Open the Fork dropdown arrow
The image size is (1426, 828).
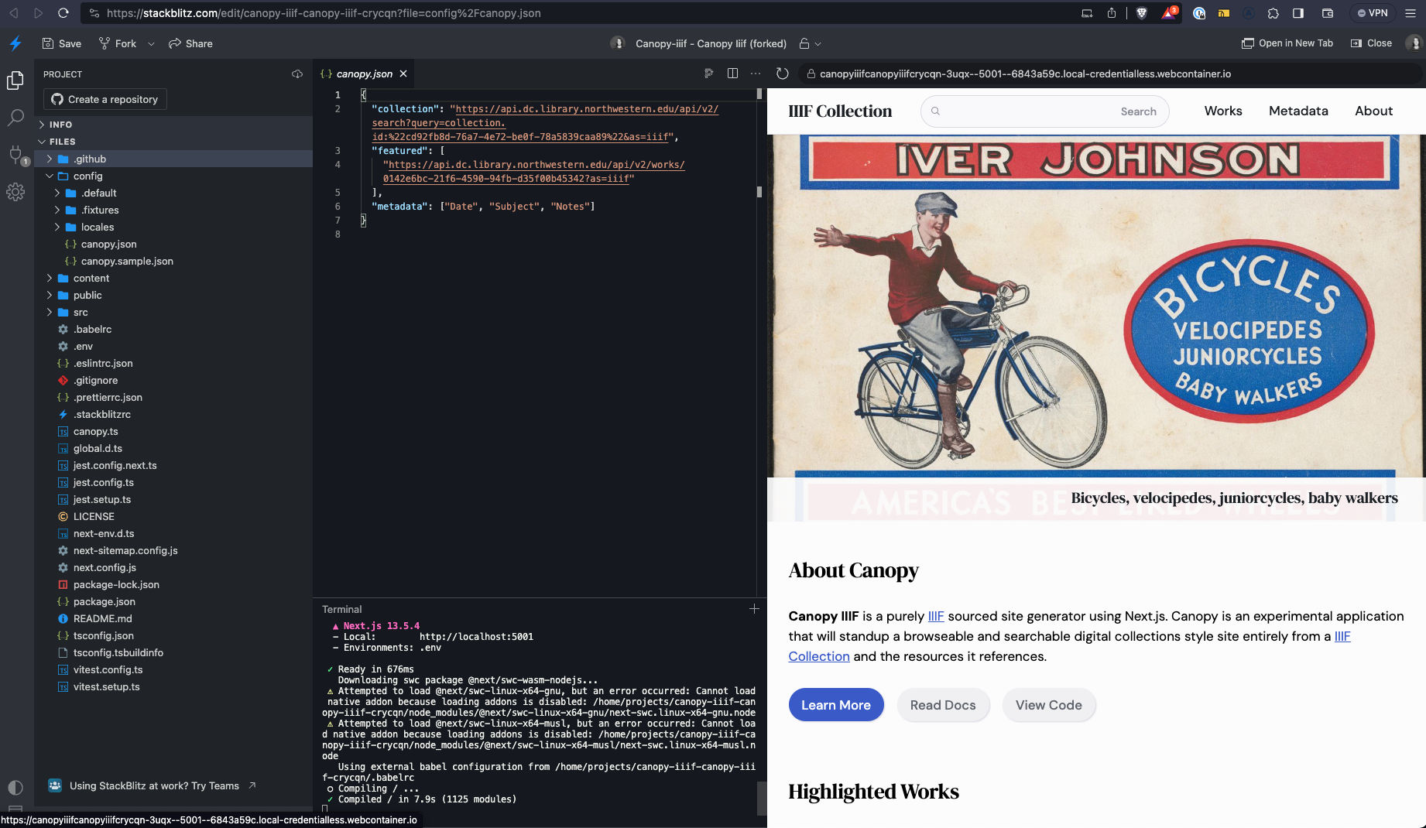[151, 44]
